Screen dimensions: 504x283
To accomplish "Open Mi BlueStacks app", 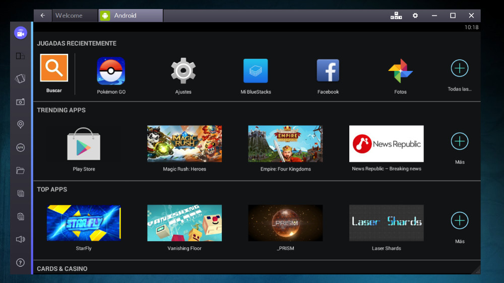I will [256, 71].
